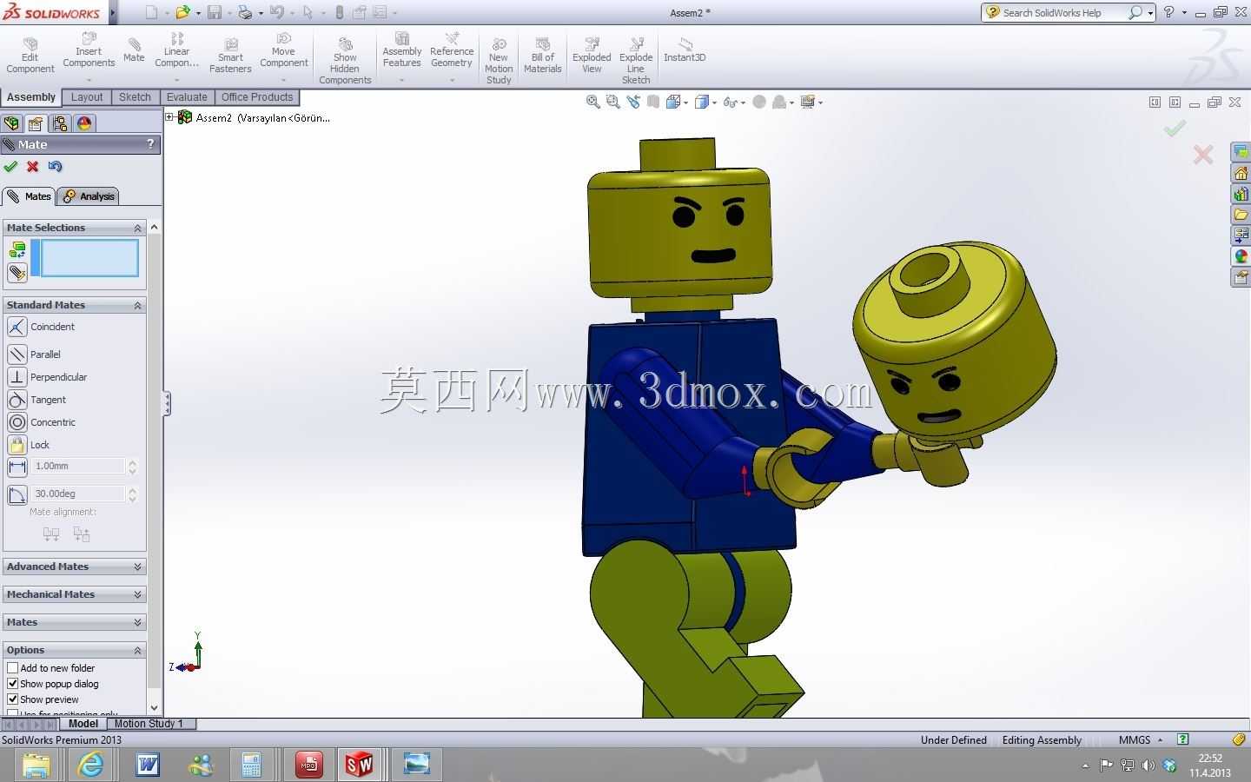Open the FeatureManager design tree tab
The width and height of the screenshot is (1251, 782).
tap(12, 123)
